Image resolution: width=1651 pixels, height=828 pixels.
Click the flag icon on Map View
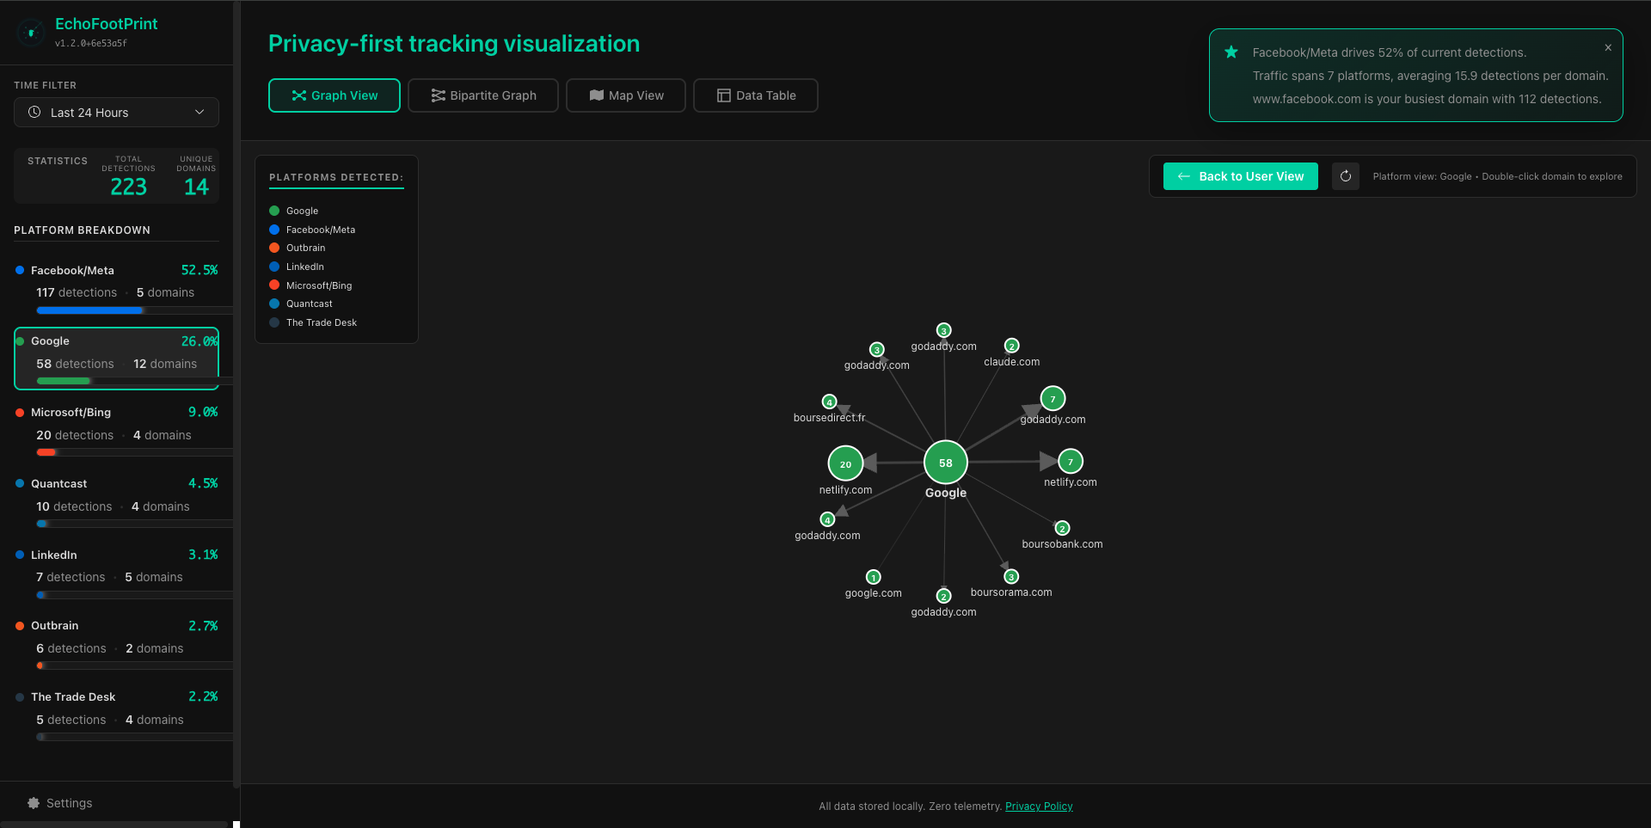(x=595, y=95)
